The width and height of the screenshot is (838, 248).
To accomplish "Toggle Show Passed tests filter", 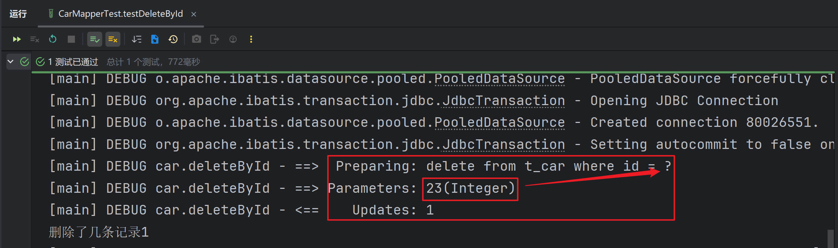I will (95, 39).
